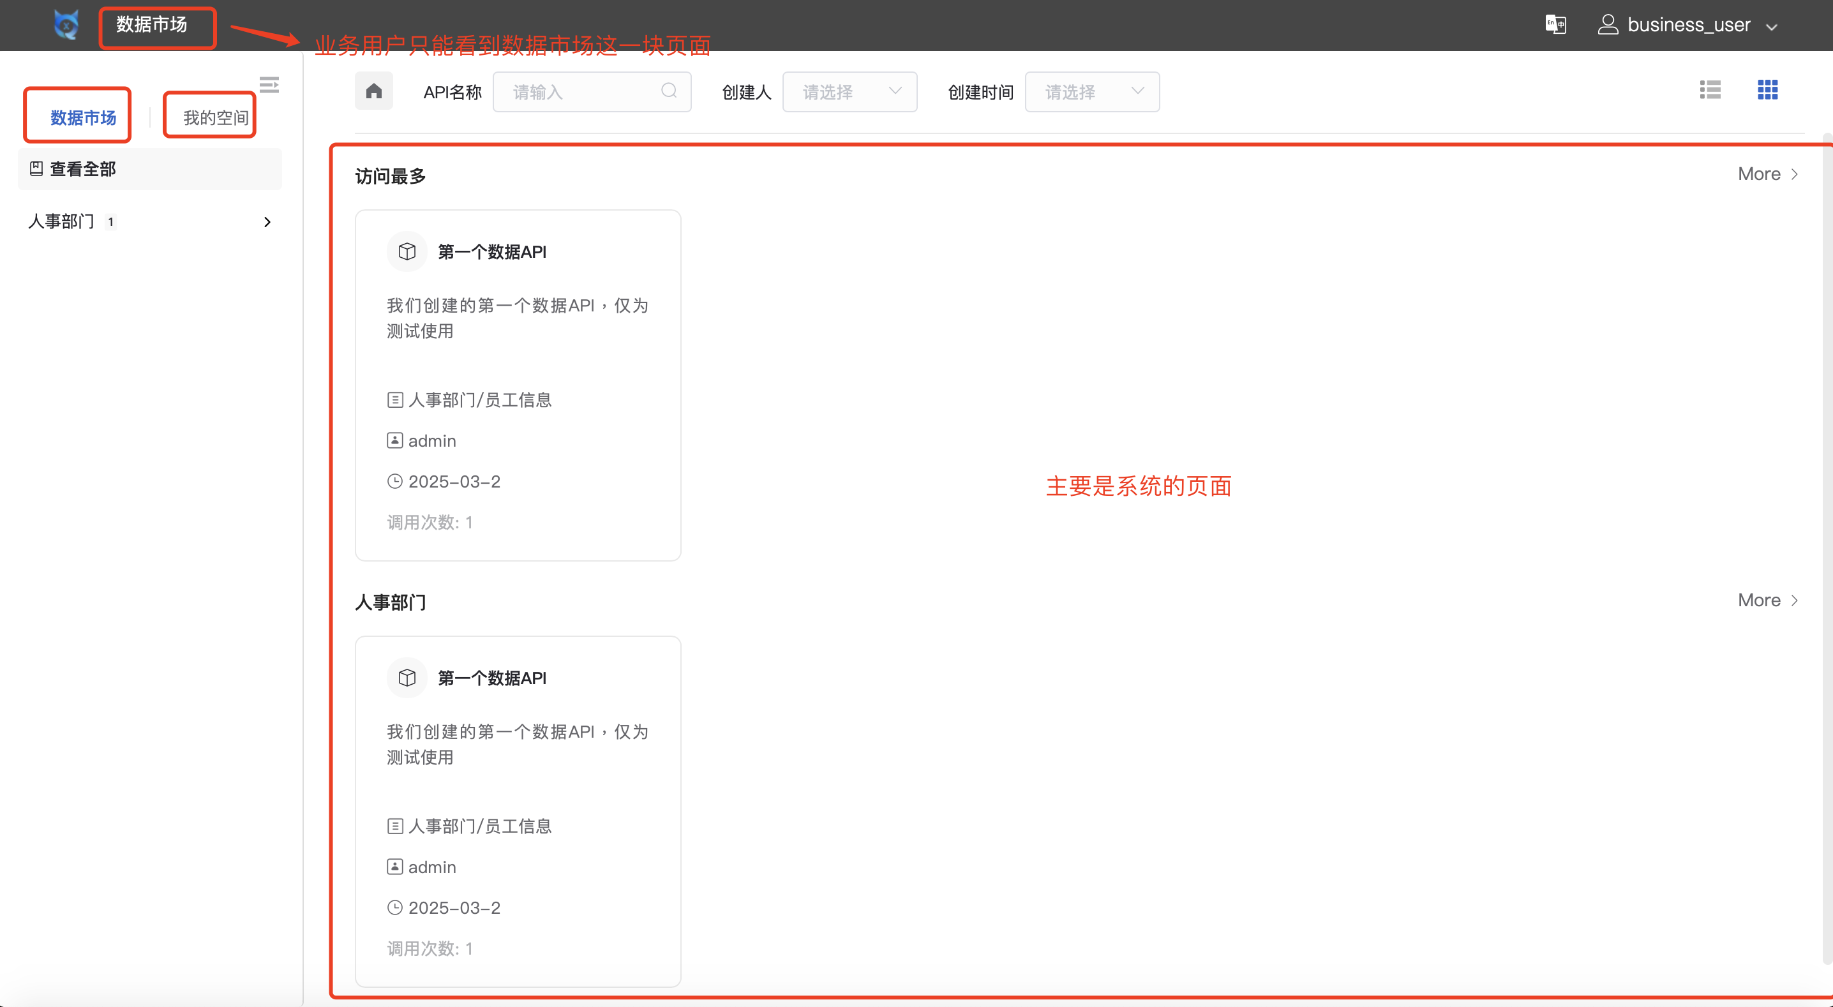Viewport: 1833px width, 1007px height.
Task: Switch language with the translate icon
Action: (1555, 24)
